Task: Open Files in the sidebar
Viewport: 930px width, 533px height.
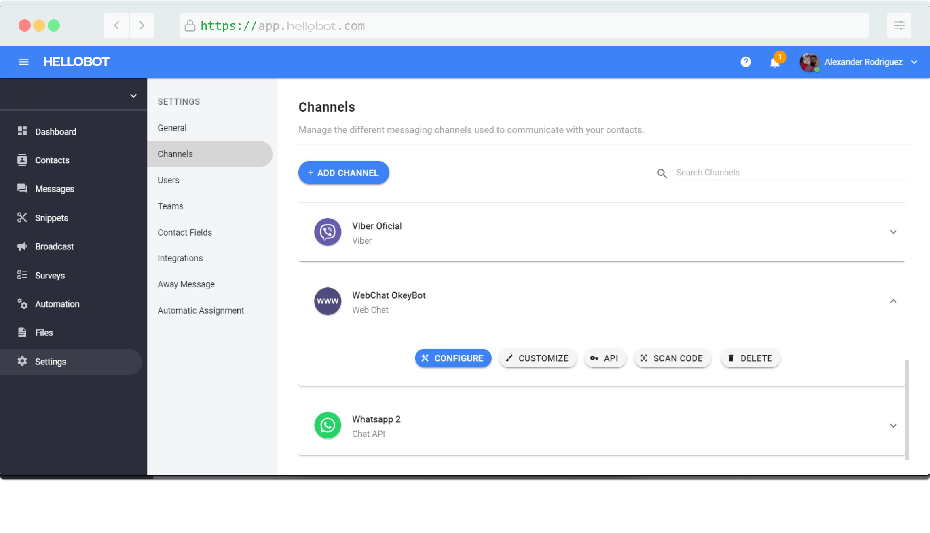Action: [x=44, y=333]
